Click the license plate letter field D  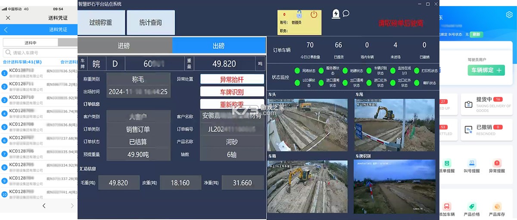click(115, 64)
